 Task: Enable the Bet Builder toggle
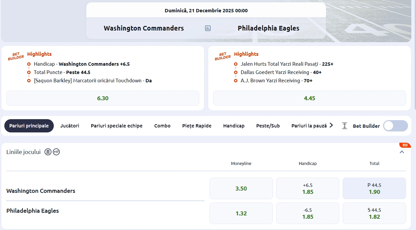pyautogui.click(x=395, y=126)
